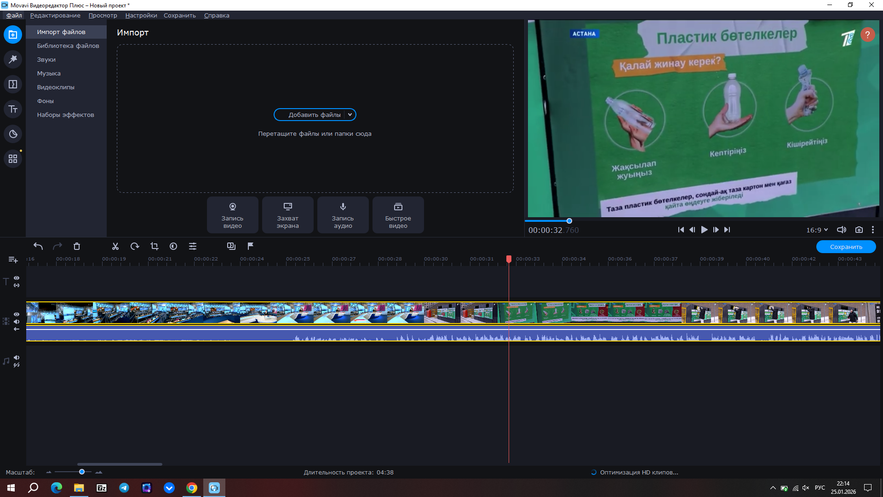
Task: Click the Rotate clip icon
Action: click(135, 247)
